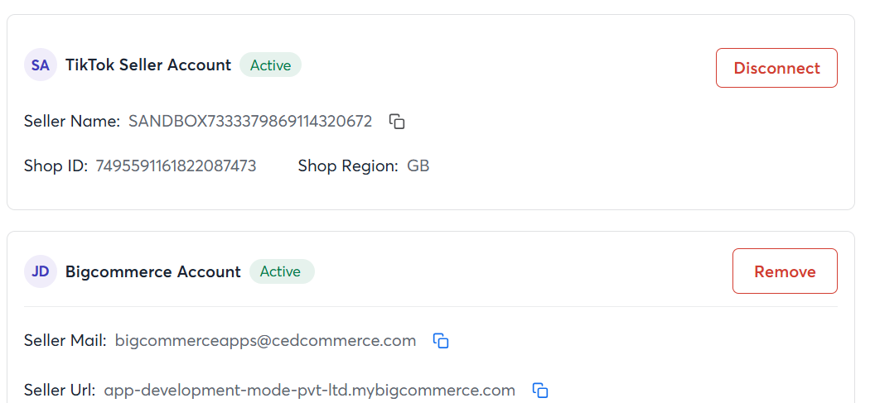875x403 pixels.
Task: Click the Bigcommerce Active status badge
Action: [x=282, y=271]
